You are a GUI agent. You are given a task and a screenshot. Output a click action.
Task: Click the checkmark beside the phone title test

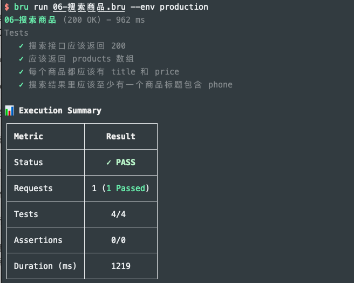tap(21, 85)
